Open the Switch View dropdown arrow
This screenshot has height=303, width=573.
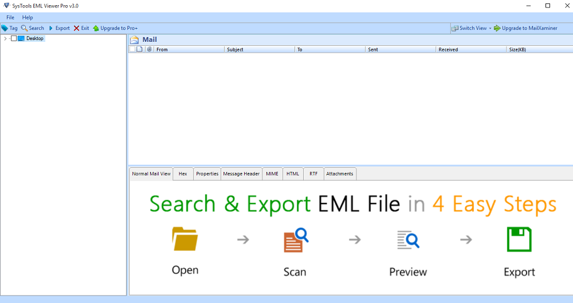[x=490, y=28]
